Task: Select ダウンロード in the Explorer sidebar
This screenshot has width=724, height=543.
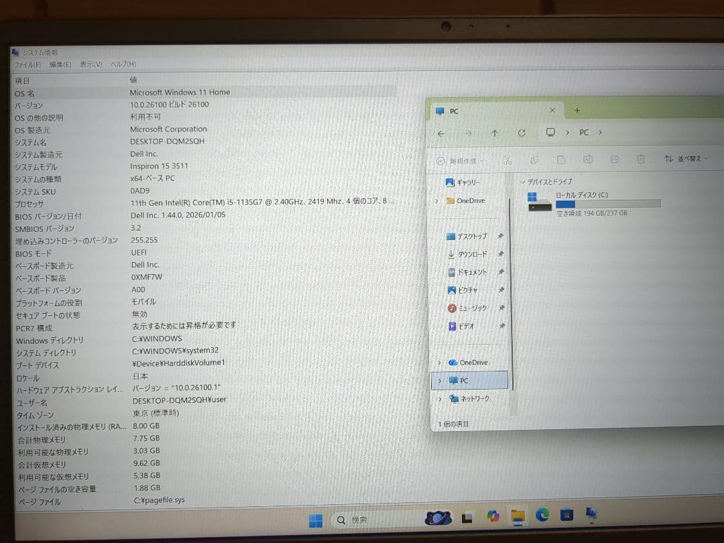Action: tap(469, 254)
